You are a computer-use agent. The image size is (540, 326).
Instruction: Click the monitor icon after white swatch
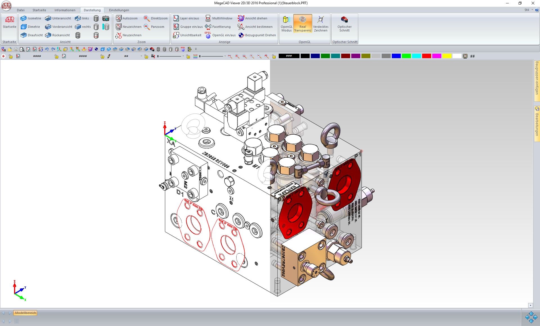tap(465, 56)
